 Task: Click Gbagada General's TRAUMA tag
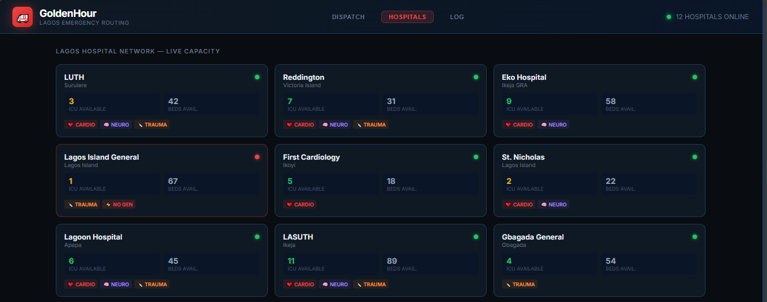[x=519, y=285]
